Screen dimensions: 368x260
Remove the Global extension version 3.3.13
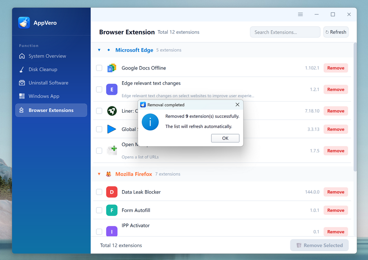(x=336, y=129)
